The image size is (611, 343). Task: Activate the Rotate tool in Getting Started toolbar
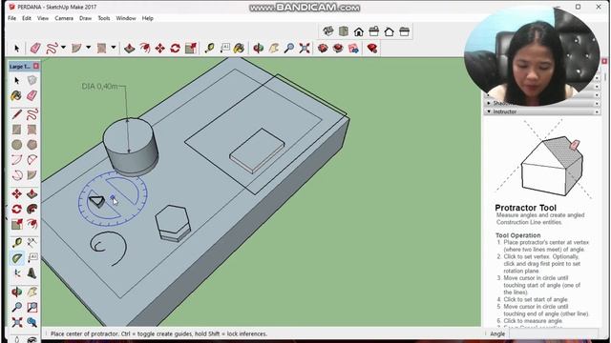coord(176,49)
